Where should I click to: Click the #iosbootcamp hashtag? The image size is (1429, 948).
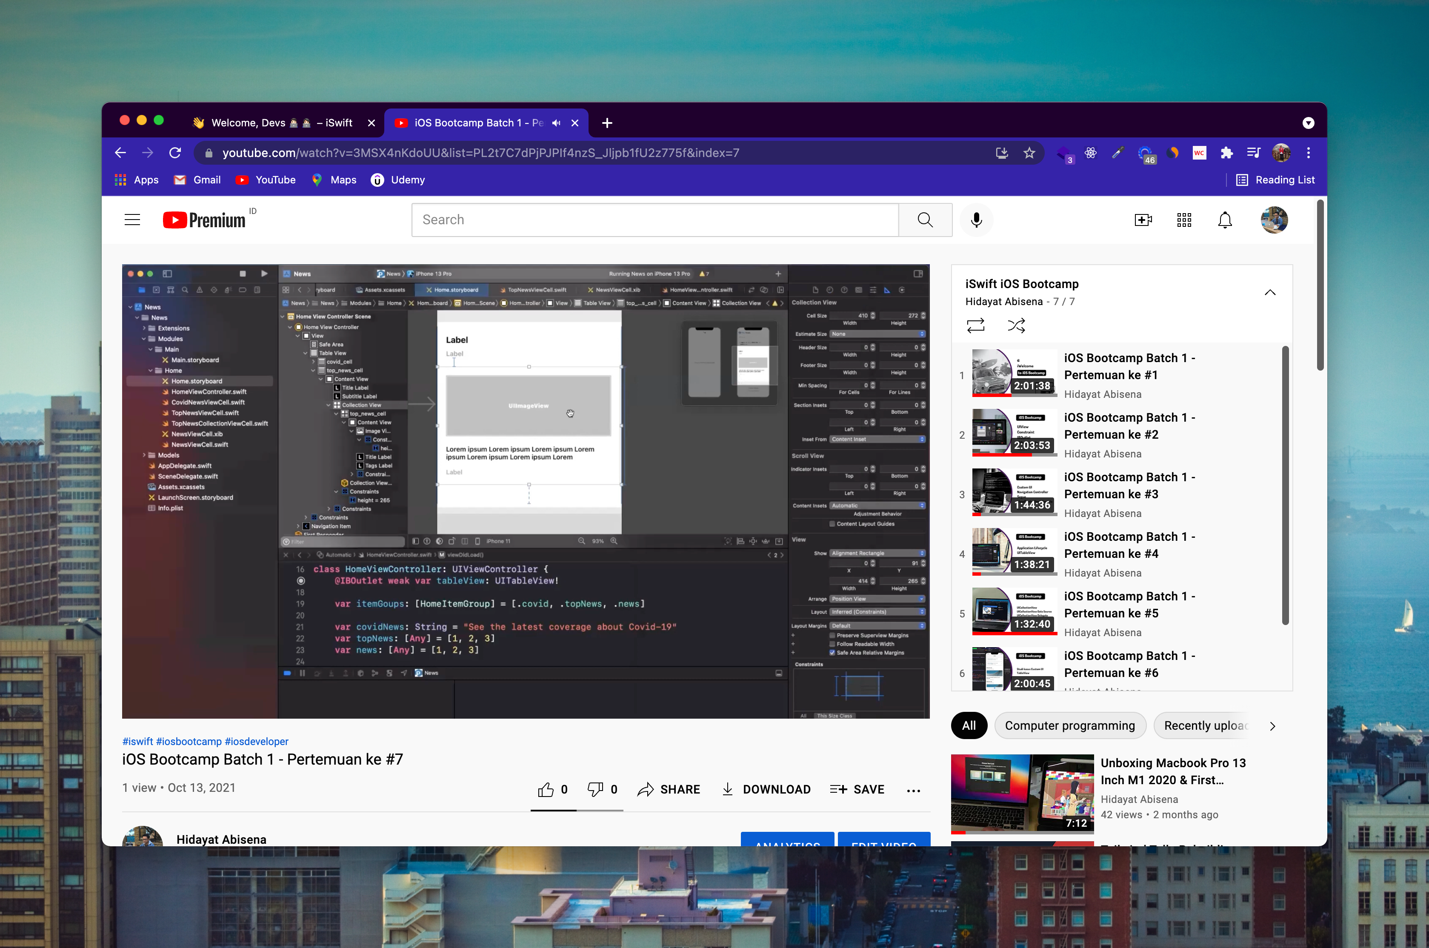(189, 741)
